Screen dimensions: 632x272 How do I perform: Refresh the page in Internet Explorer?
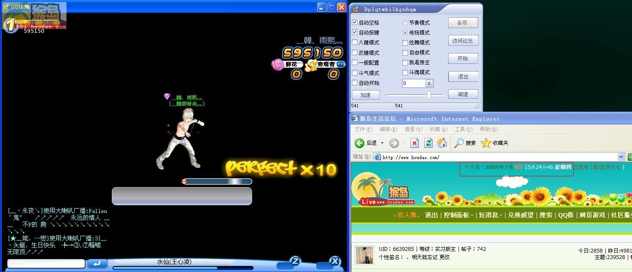pyautogui.click(x=428, y=143)
